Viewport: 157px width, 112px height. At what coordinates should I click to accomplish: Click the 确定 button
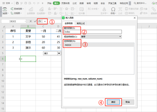[113, 102]
